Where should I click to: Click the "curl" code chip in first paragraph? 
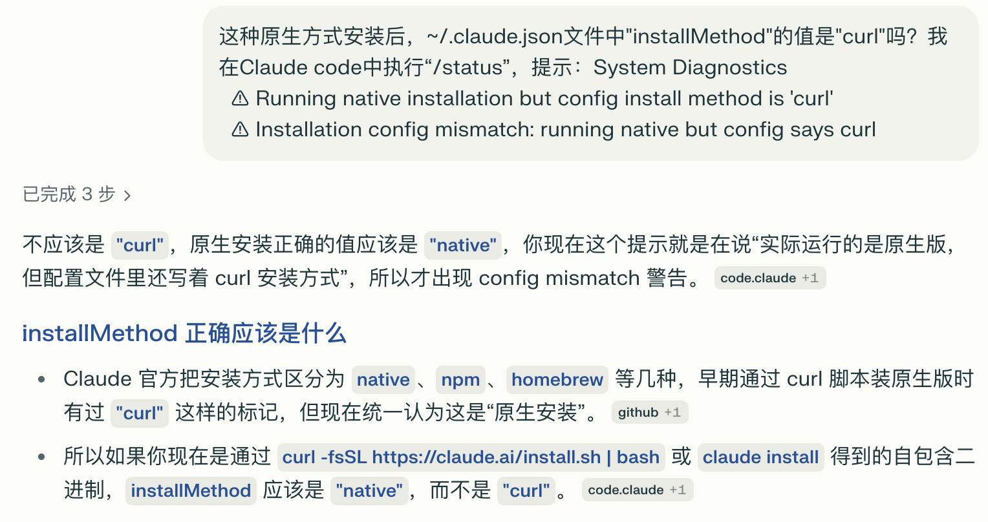coord(140,245)
